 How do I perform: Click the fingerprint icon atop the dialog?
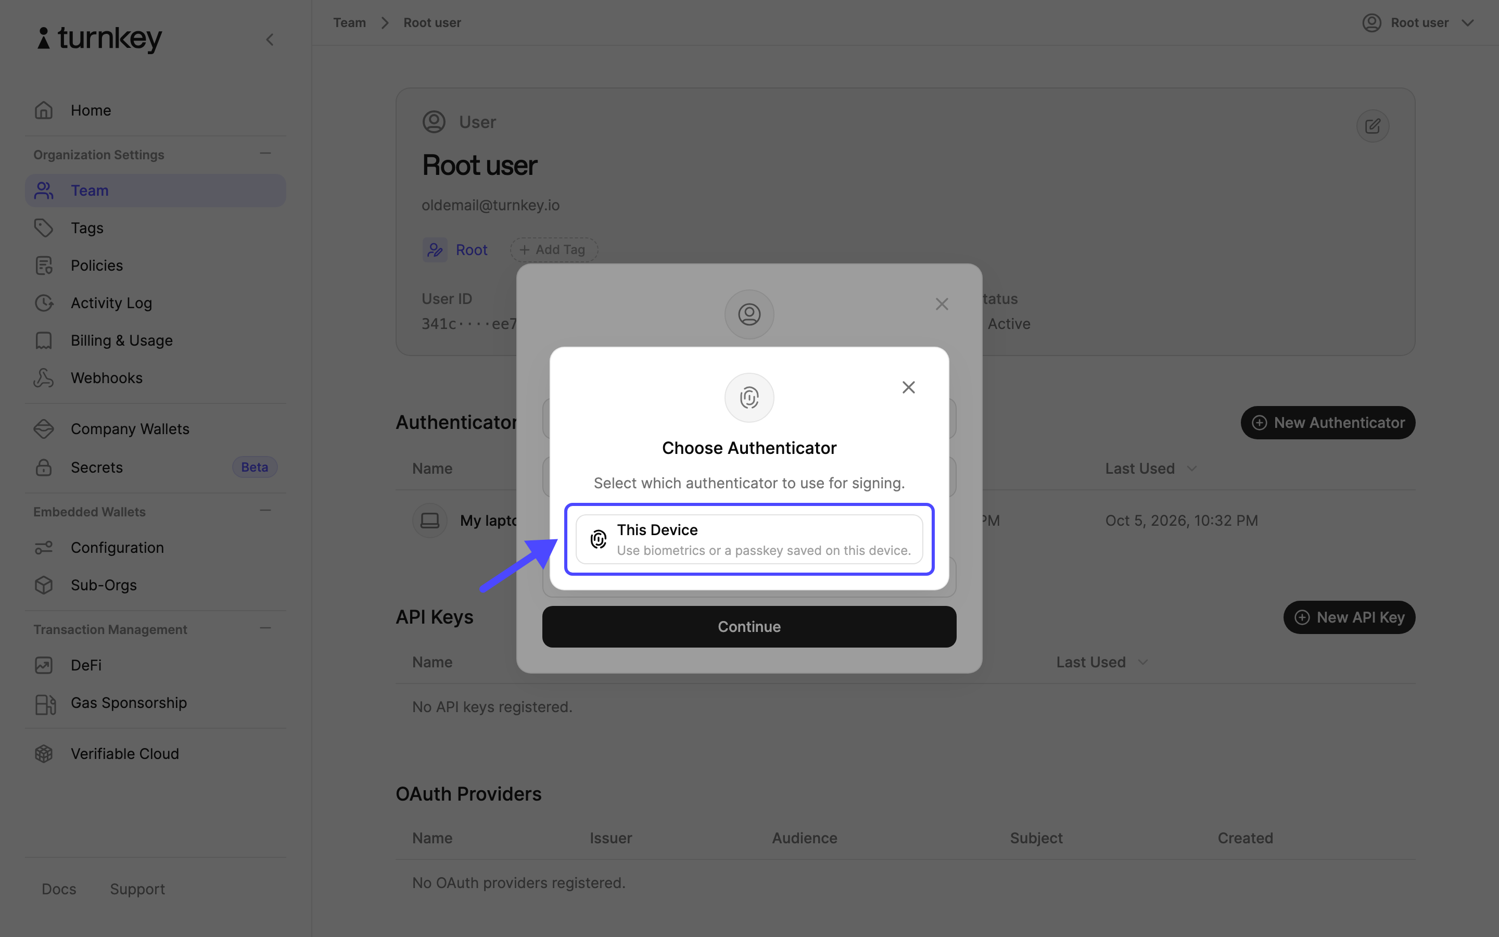click(749, 398)
